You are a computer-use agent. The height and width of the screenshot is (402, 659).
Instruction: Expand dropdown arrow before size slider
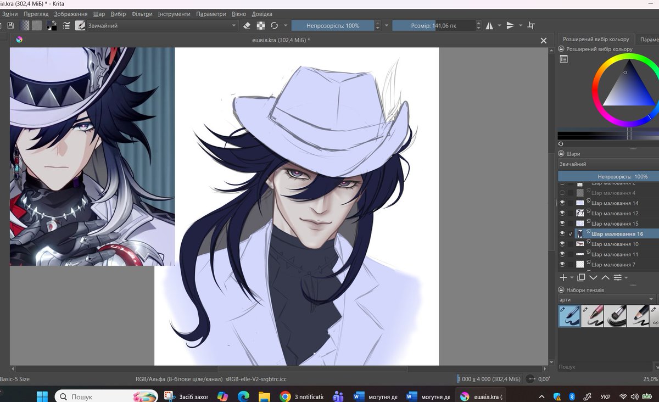pyautogui.click(x=386, y=25)
